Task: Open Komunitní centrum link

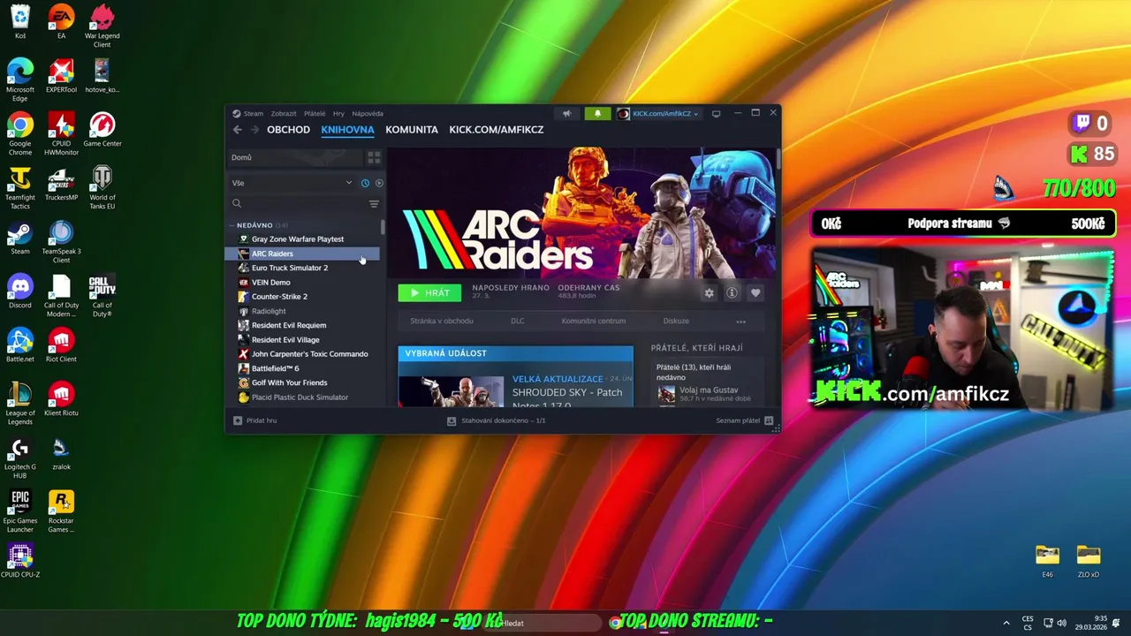Action: (594, 322)
